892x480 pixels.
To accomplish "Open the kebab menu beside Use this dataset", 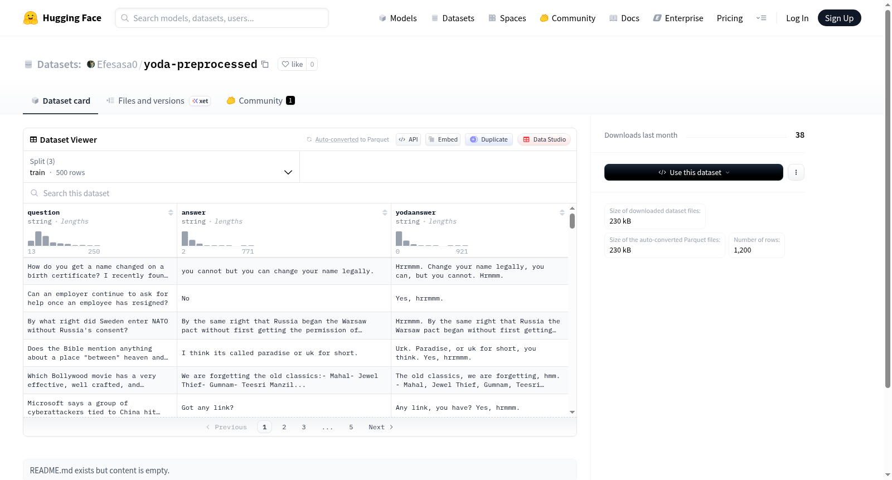I will pos(796,172).
